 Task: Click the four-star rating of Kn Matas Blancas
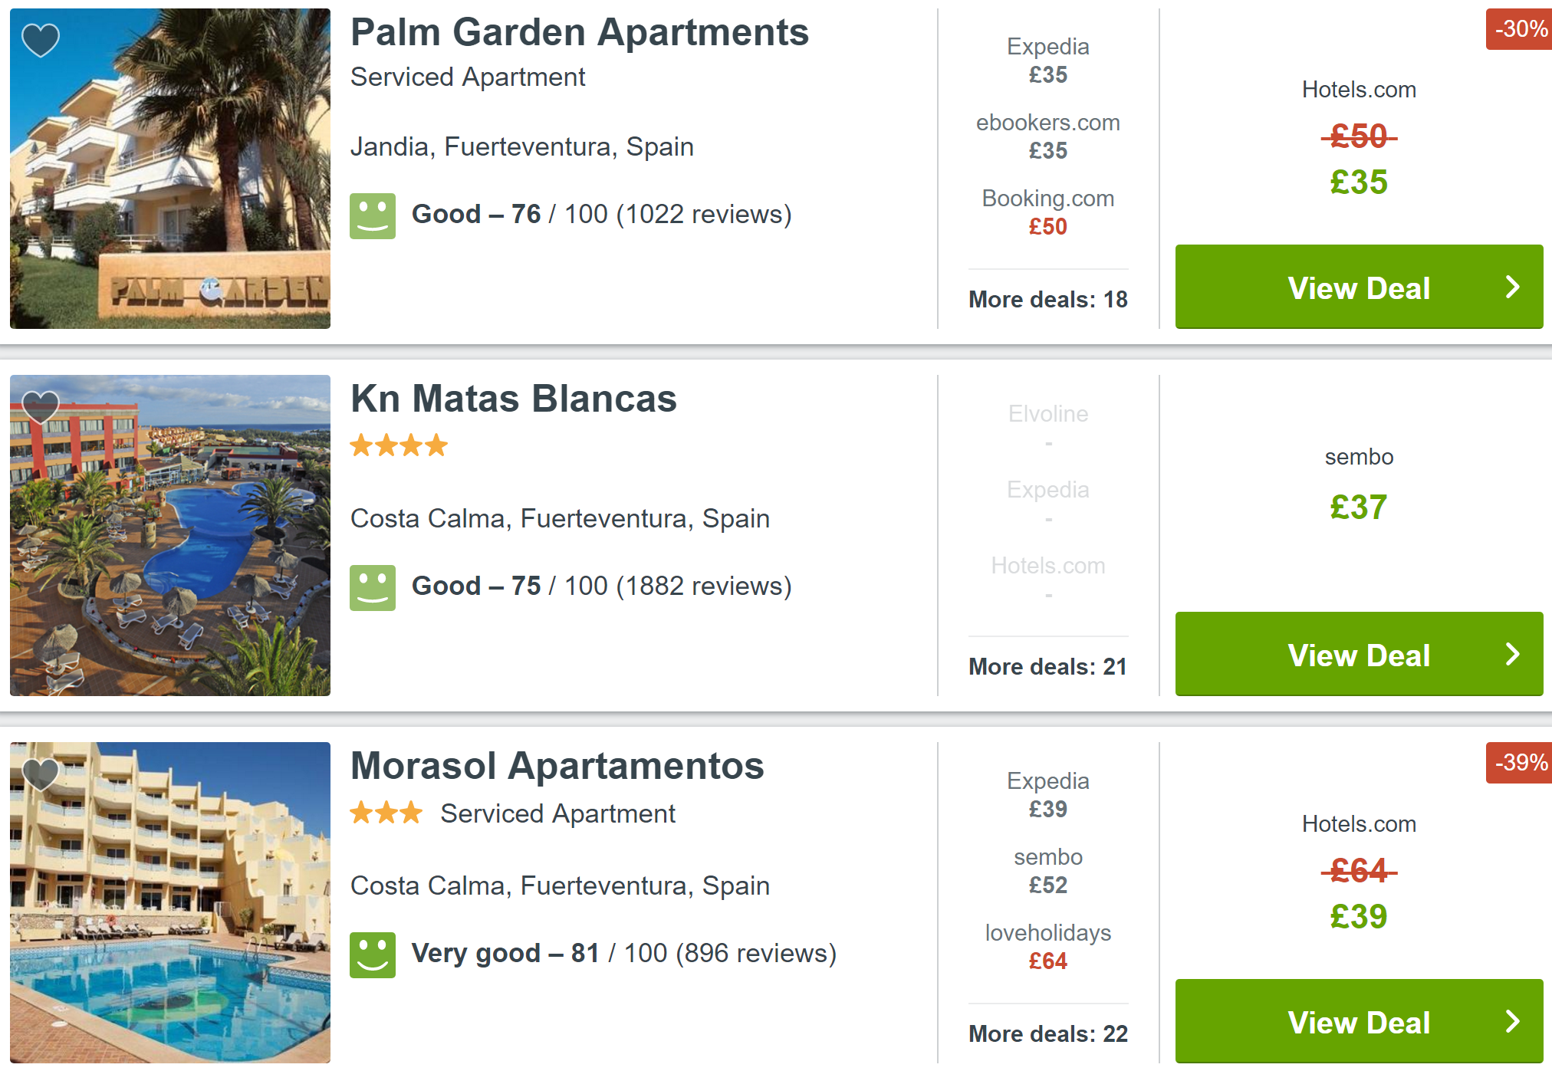coord(399,445)
